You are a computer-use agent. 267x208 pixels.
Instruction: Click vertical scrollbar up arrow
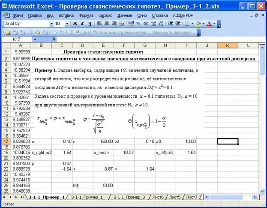[x=262, y=48]
